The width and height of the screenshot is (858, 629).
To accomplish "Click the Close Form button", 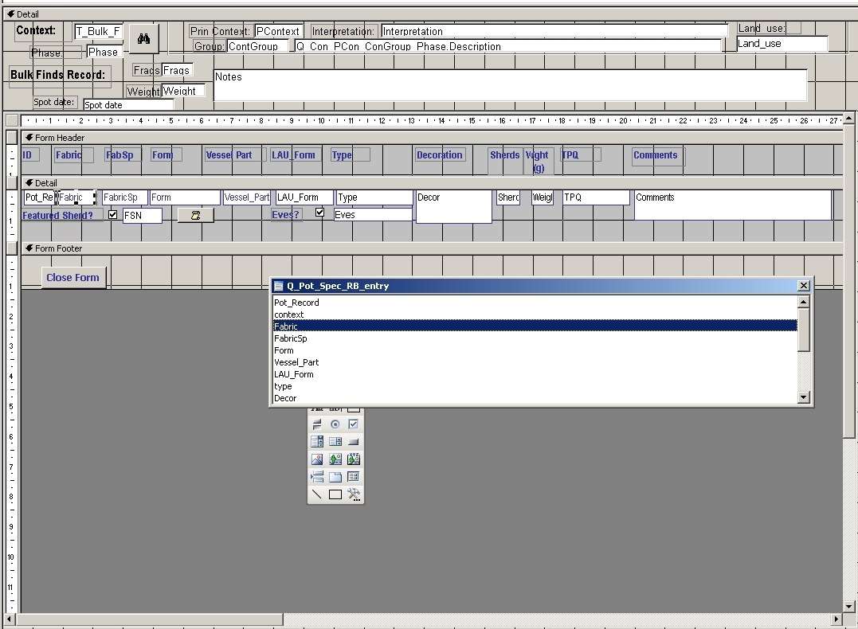I will 73,277.
